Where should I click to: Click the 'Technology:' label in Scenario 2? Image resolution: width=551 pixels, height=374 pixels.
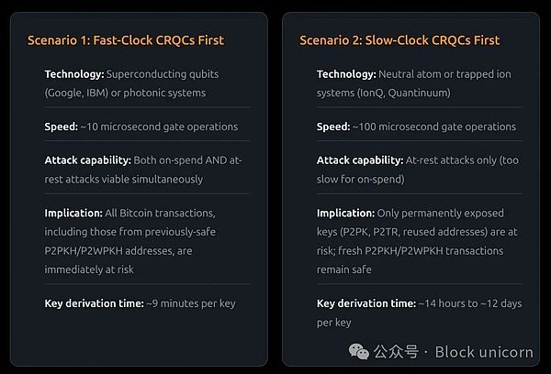click(346, 73)
